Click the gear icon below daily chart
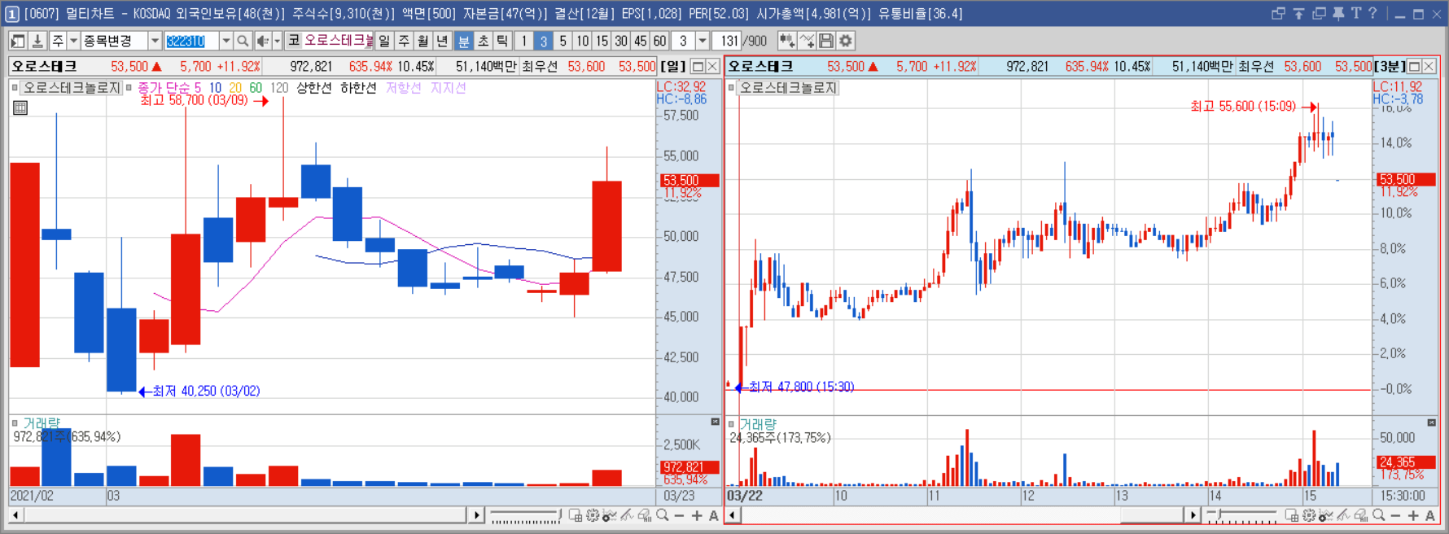Image resolution: width=1449 pixels, height=534 pixels. pos(593,515)
